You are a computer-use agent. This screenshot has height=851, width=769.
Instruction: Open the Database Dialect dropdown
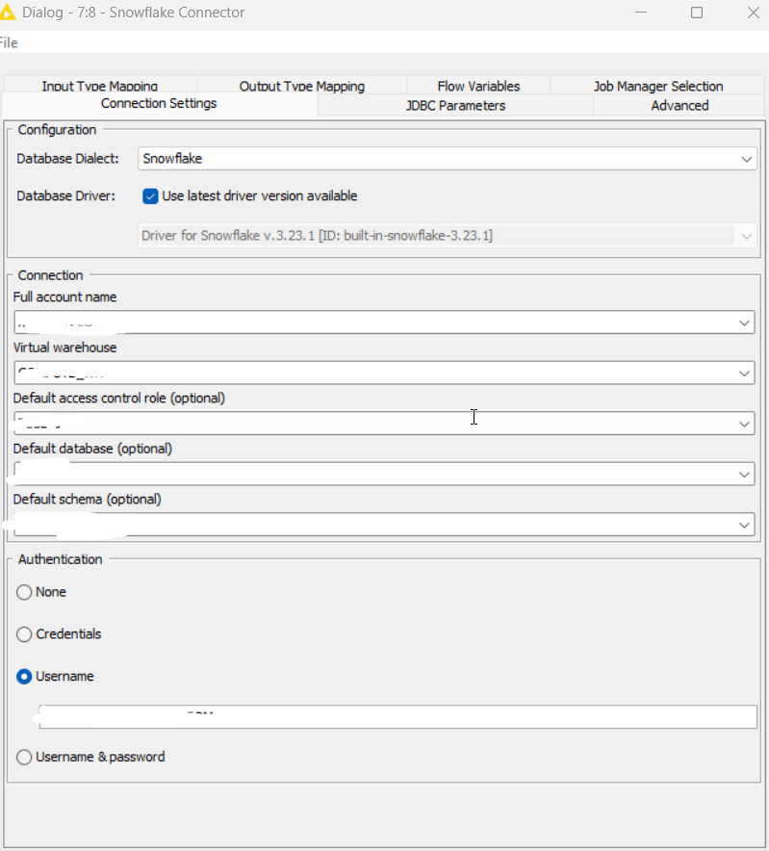749,158
